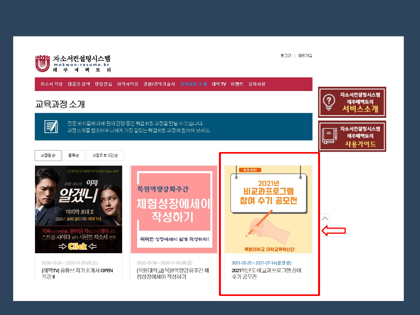
Task: Open the 레팩 TV menu item
Action: coord(219,84)
